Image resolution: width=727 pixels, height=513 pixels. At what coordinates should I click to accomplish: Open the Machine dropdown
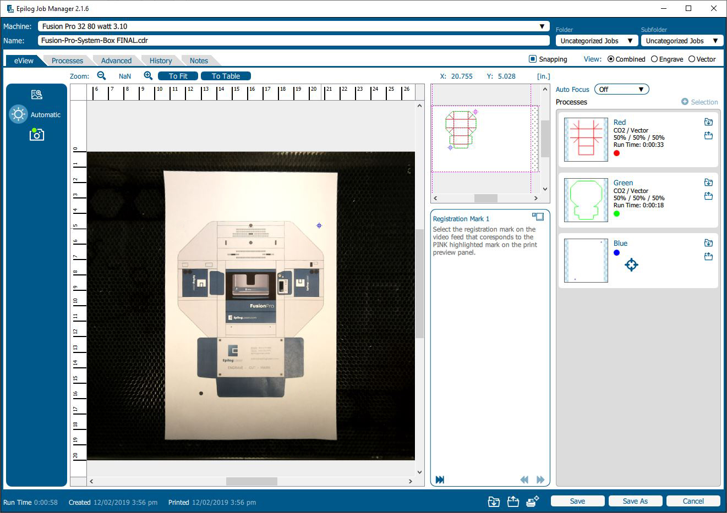[294, 26]
